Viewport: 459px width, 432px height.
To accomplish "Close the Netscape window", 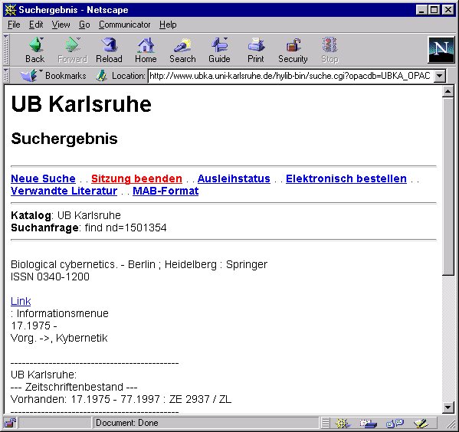I will pos(448,10).
